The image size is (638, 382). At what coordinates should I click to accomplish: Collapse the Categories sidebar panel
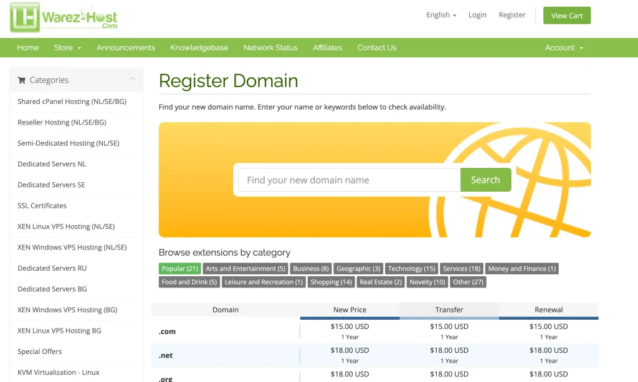pos(131,79)
